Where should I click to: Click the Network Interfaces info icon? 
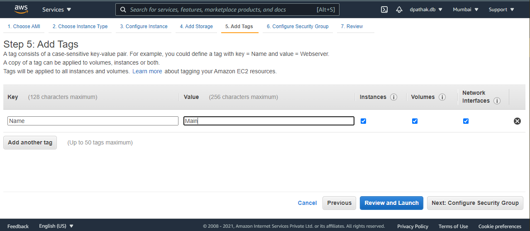point(497,101)
